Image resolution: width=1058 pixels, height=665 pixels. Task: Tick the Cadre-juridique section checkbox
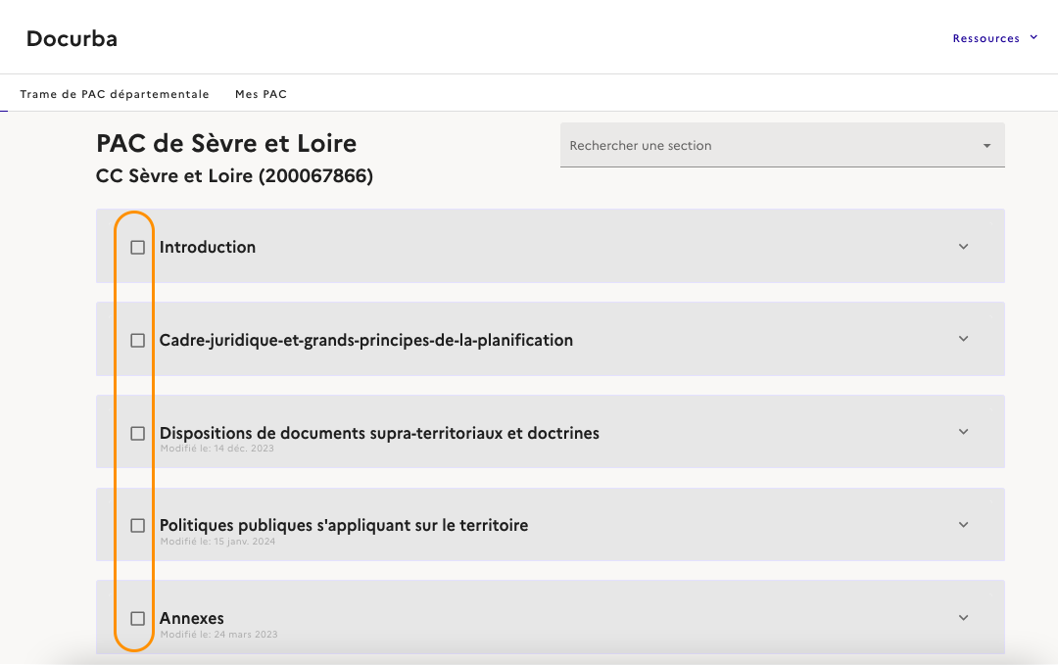(x=138, y=340)
